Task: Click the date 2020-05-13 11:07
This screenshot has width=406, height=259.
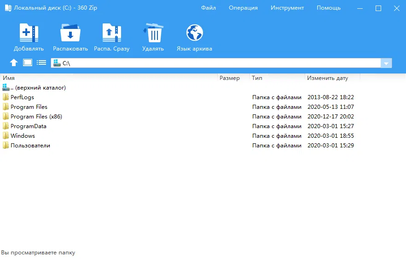Action: tap(331, 107)
